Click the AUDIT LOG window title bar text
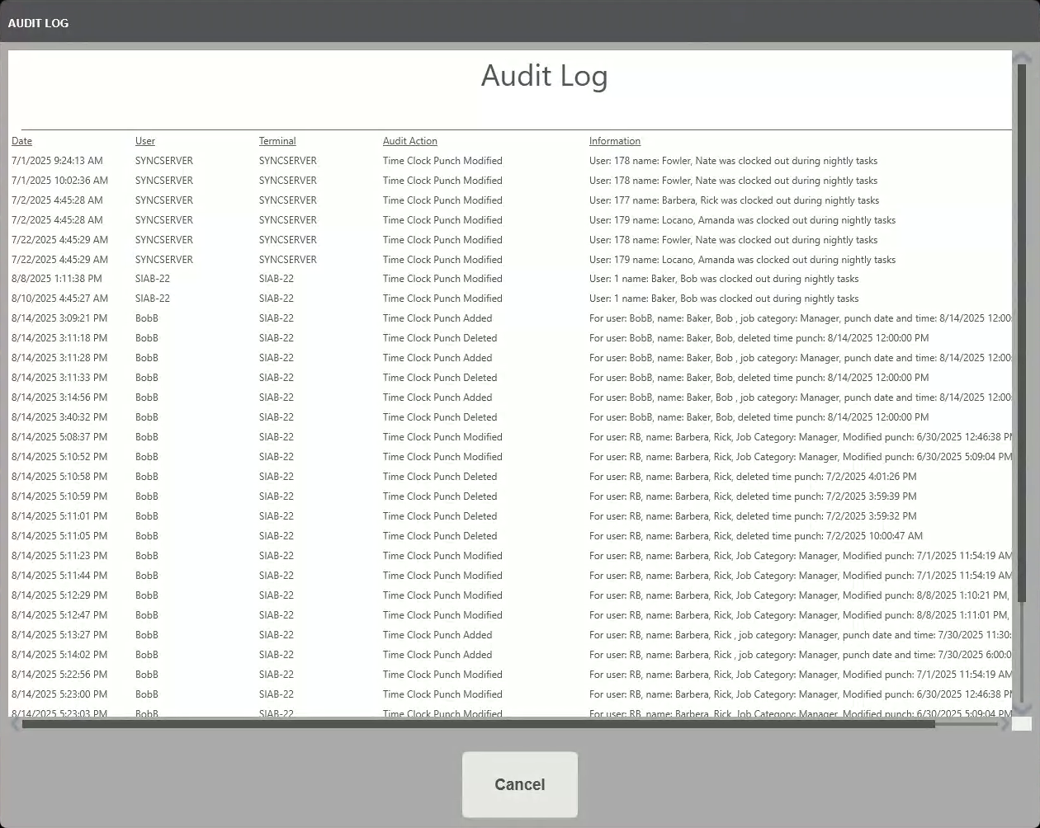 38,23
